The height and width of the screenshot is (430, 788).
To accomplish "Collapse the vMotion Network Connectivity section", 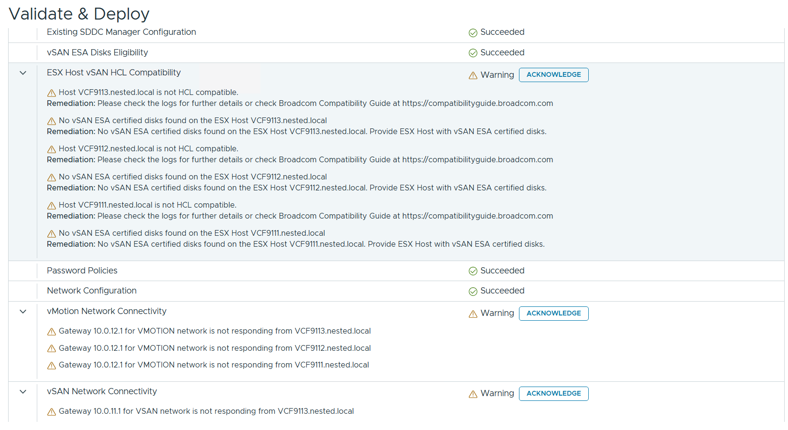I will click(23, 312).
